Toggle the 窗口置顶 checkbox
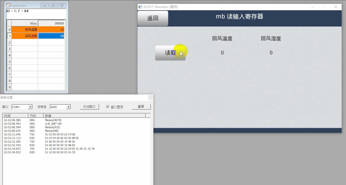346x185 pixels. point(108,107)
